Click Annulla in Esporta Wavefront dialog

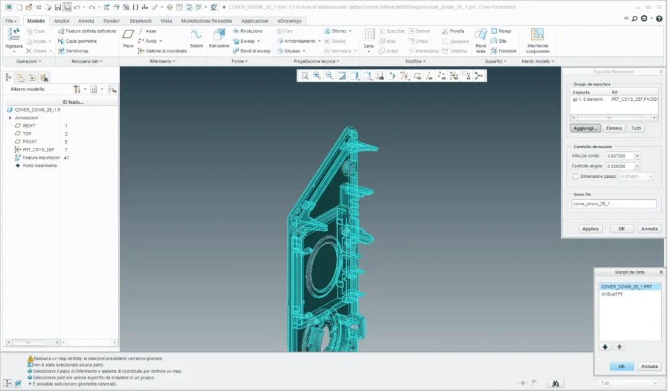coord(649,229)
